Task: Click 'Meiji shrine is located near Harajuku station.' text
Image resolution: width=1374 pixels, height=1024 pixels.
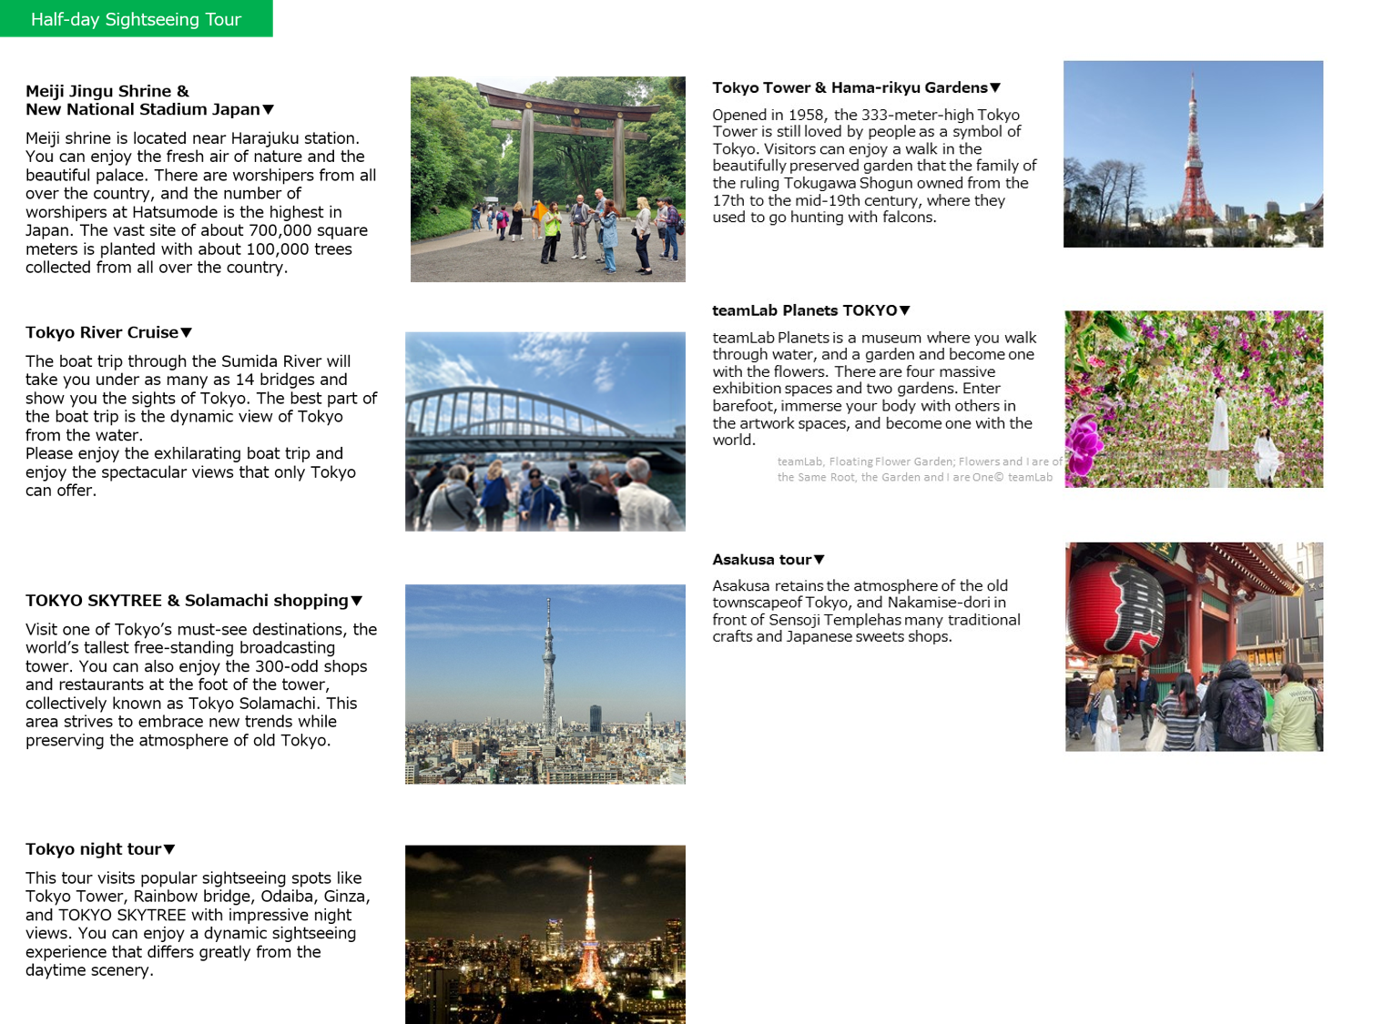Action: (192, 138)
